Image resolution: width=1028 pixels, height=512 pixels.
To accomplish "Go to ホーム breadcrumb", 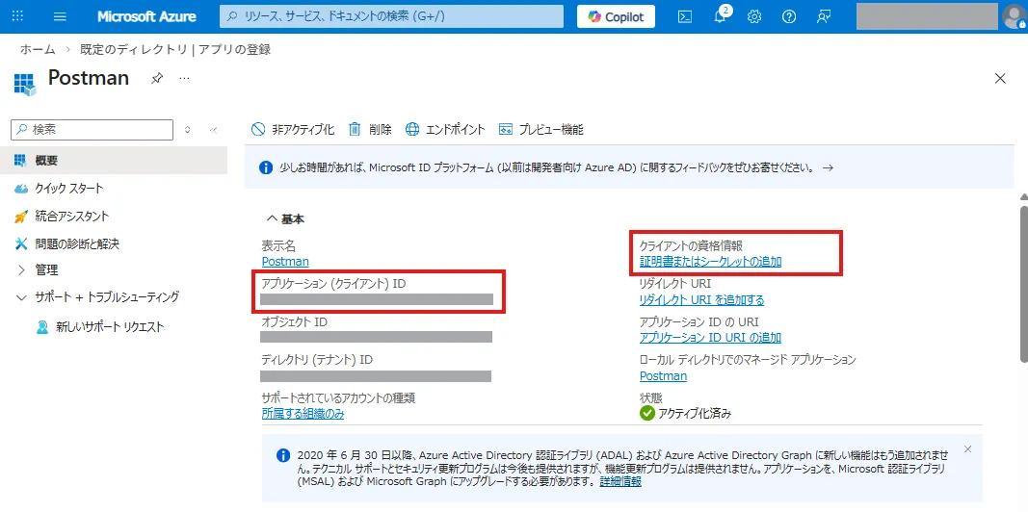I will [x=38, y=50].
